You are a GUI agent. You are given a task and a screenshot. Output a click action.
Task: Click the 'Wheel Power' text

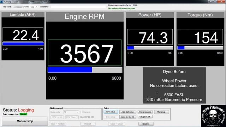coord(174,81)
